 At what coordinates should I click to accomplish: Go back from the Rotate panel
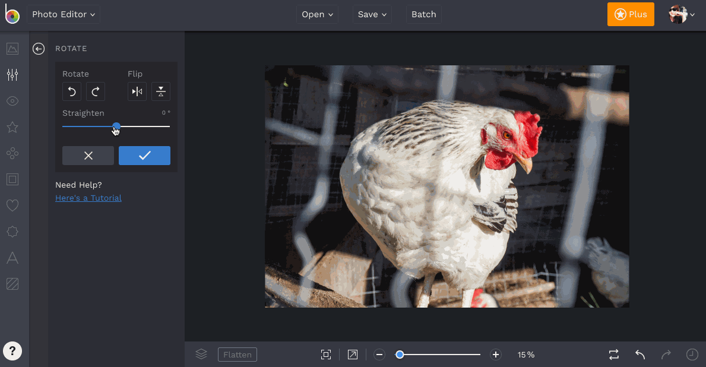(39, 49)
